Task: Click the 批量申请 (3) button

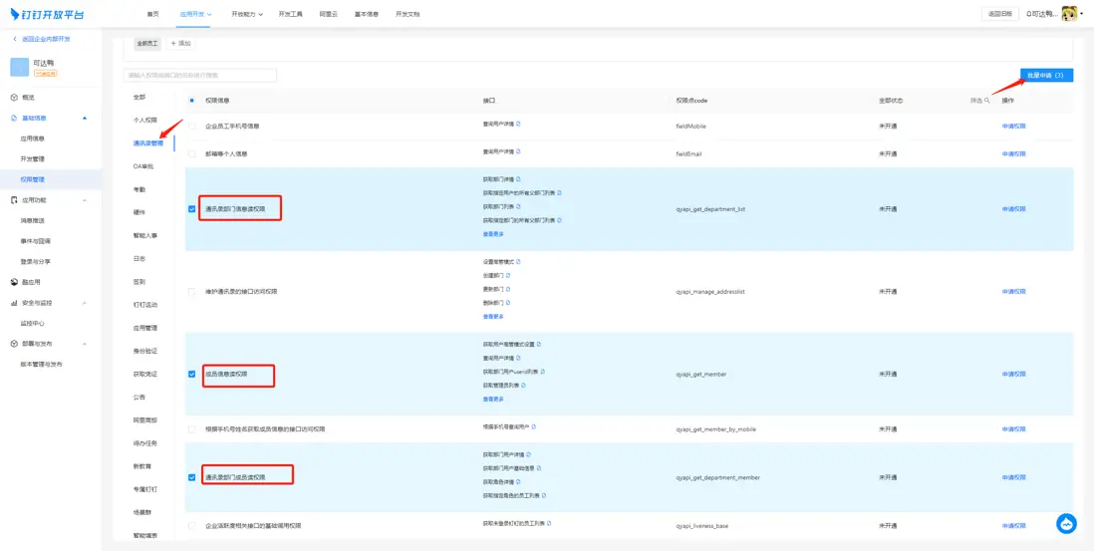Action: coord(1045,75)
